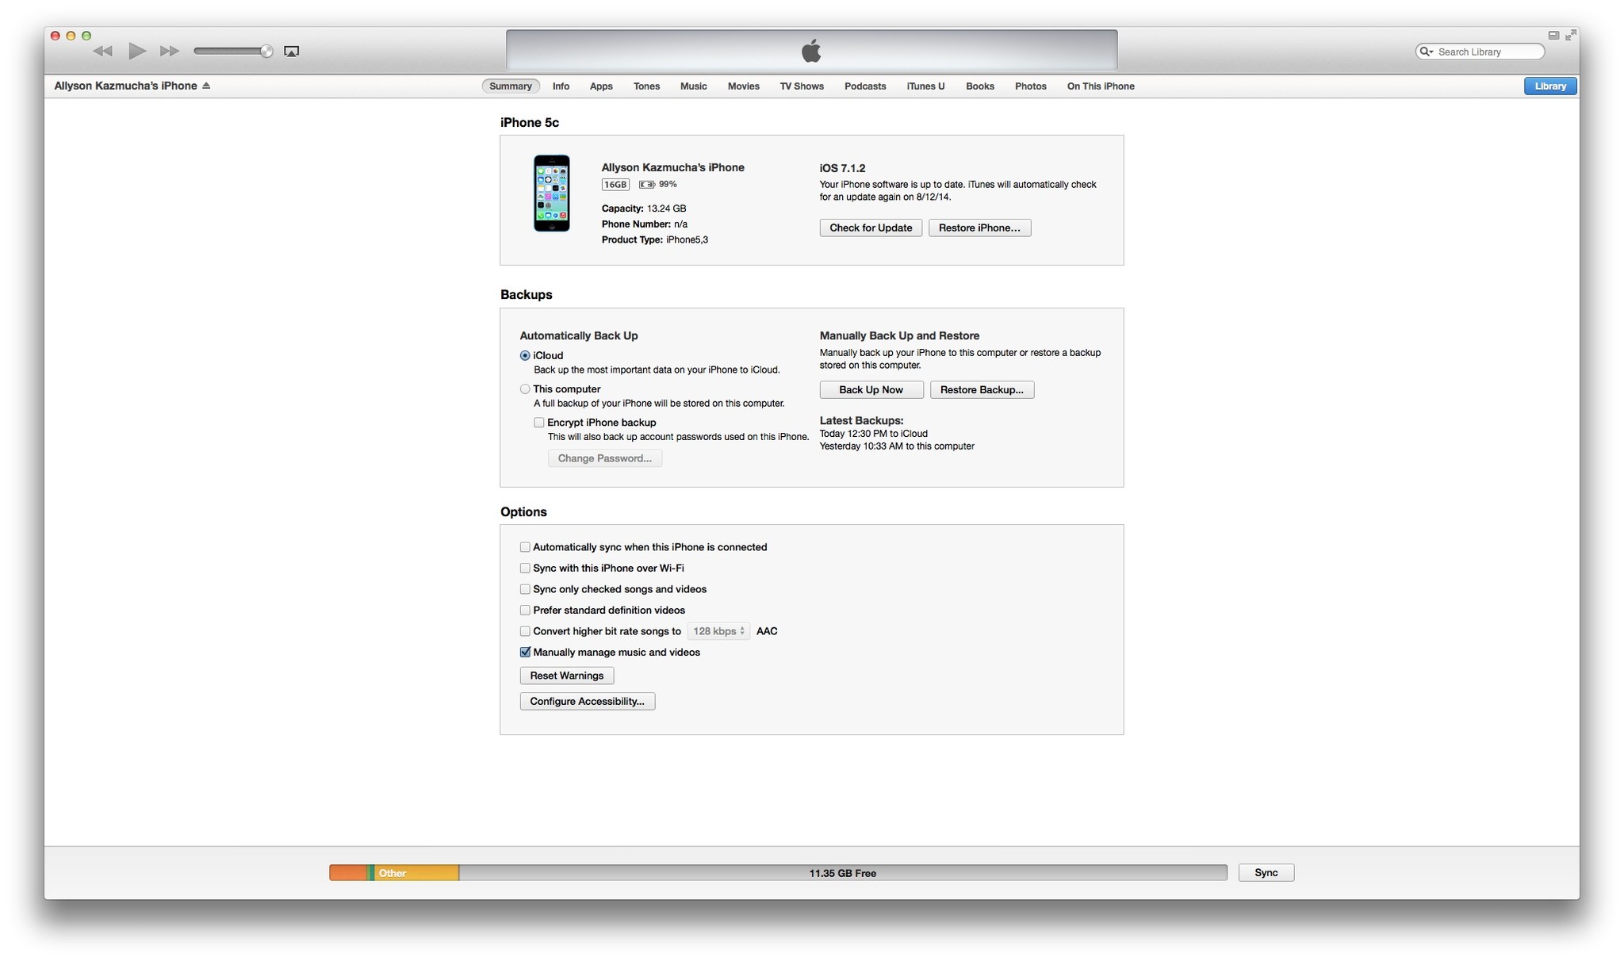Click Check for Update
This screenshot has width=1624, height=961.
(x=871, y=228)
